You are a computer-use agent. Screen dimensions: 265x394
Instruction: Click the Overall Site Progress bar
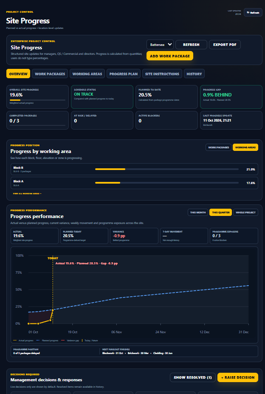(37, 100)
